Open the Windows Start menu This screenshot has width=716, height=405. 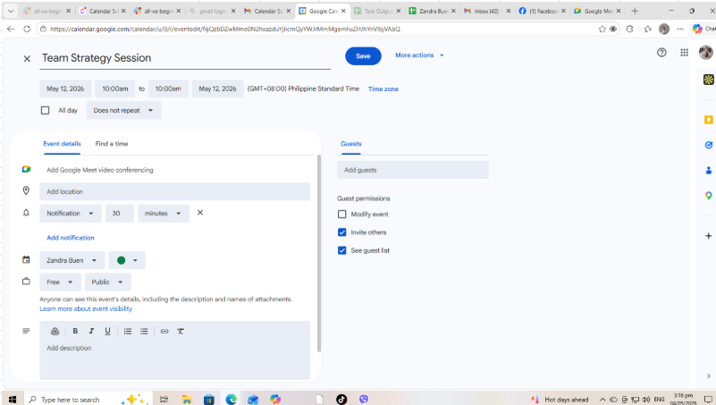tap(13, 400)
